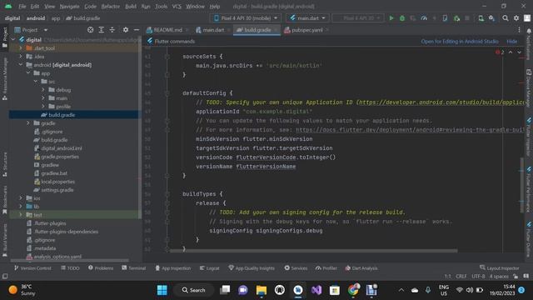Fold the defaultConfig block in gutter
533x300 pixels.
(x=167, y=92)
